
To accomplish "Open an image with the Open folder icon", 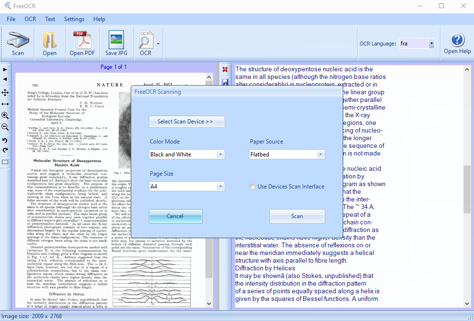I will 50,44.
